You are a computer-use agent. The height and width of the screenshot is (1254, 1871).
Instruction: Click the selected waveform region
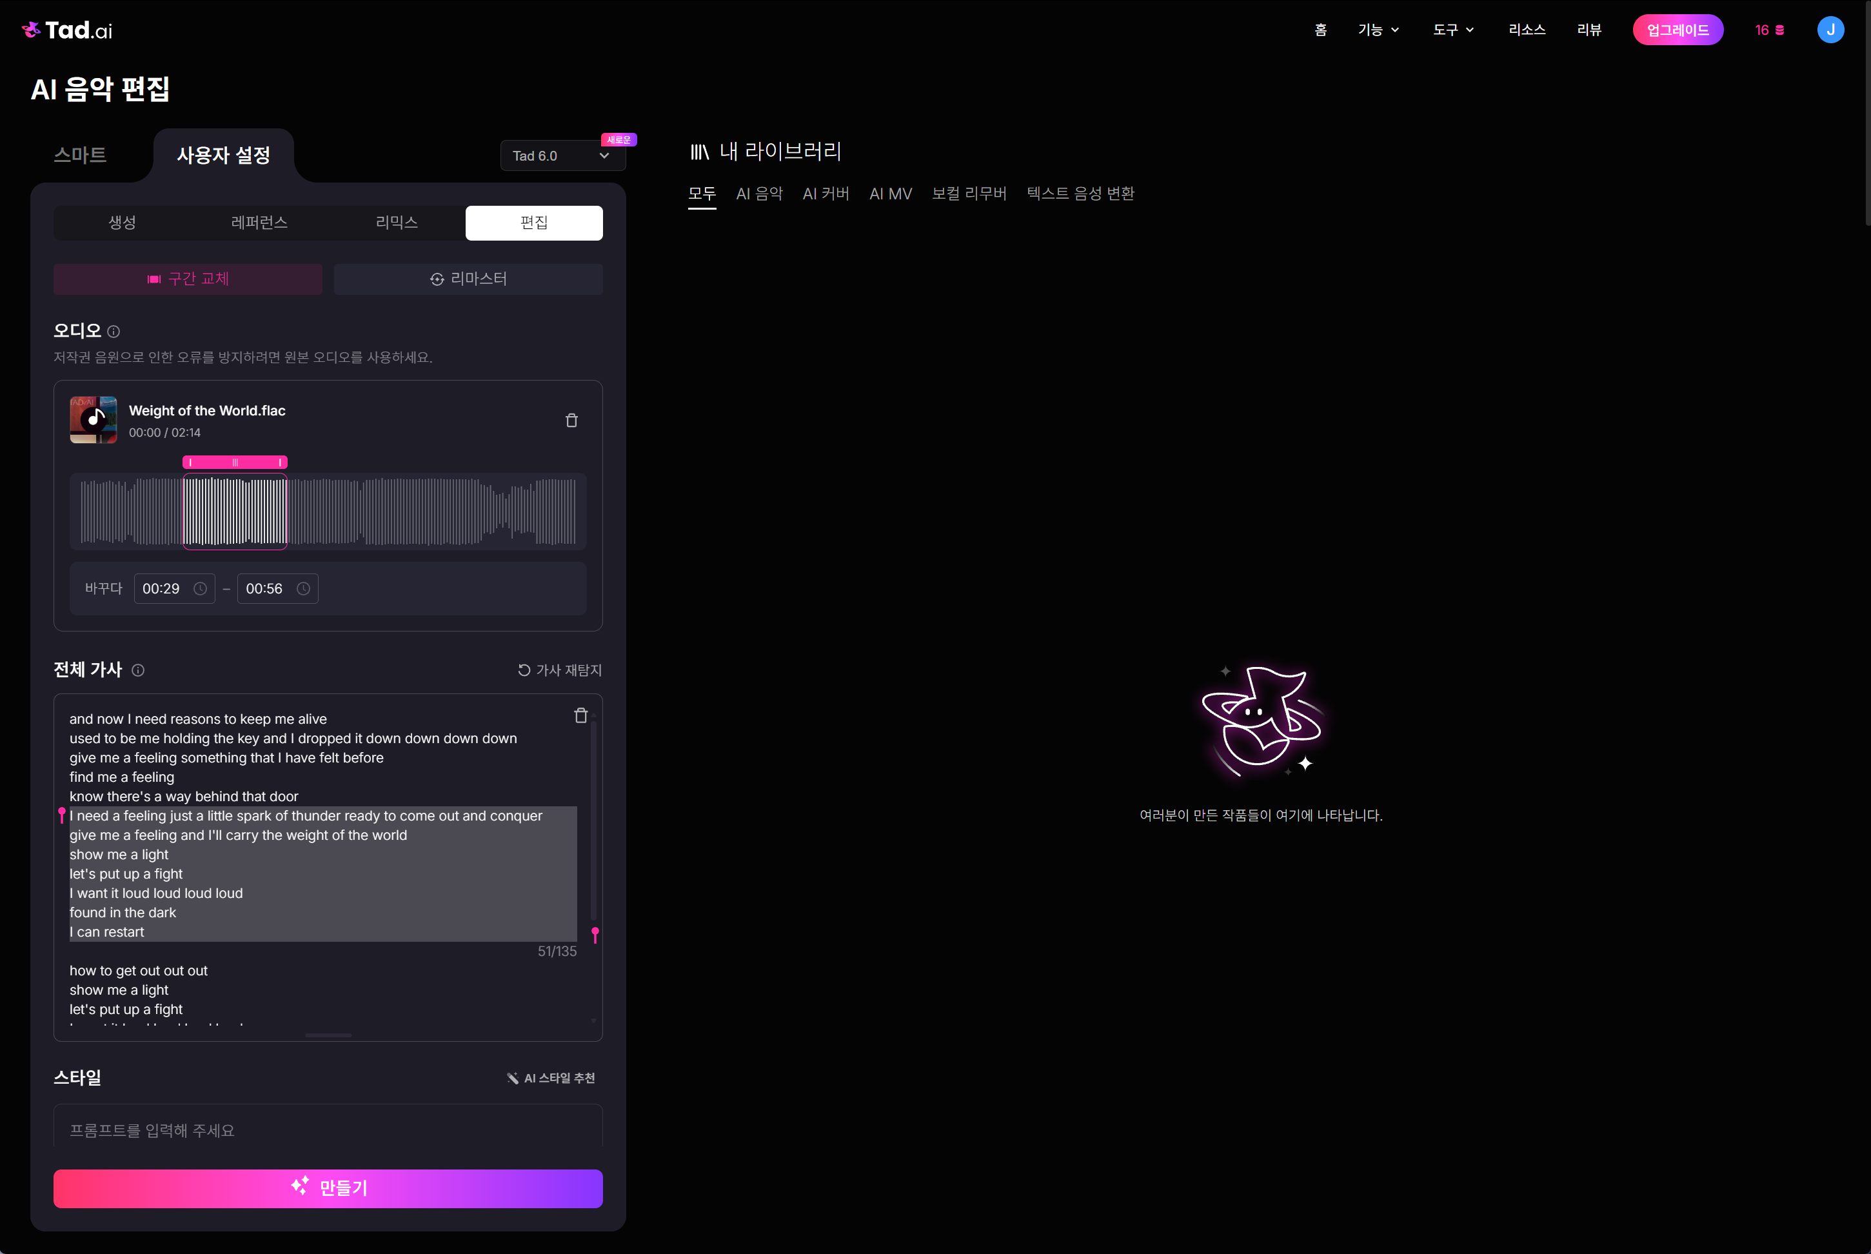235,512
